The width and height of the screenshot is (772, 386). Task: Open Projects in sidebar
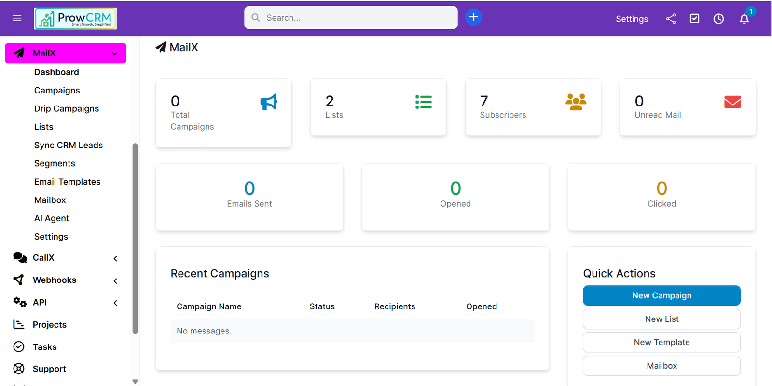[x=50, y=324]
